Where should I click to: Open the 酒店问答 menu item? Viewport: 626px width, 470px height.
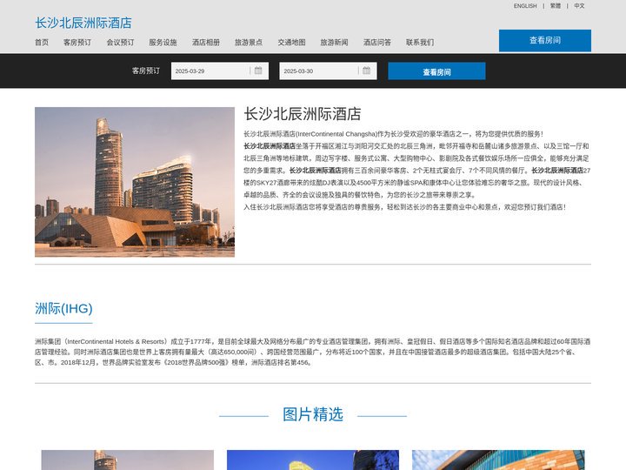pyautogui.click(x=377, y=43)
